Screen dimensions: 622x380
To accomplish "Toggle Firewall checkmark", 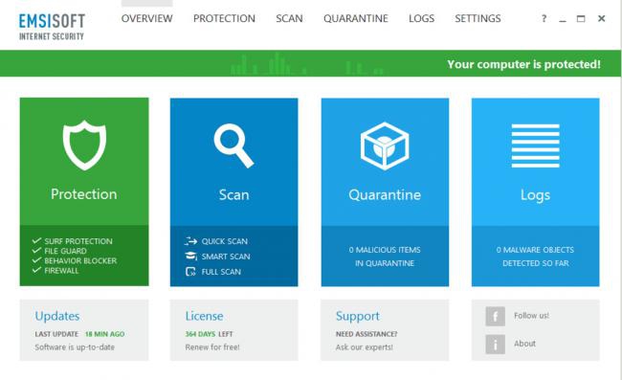I will tap(37, 270).
